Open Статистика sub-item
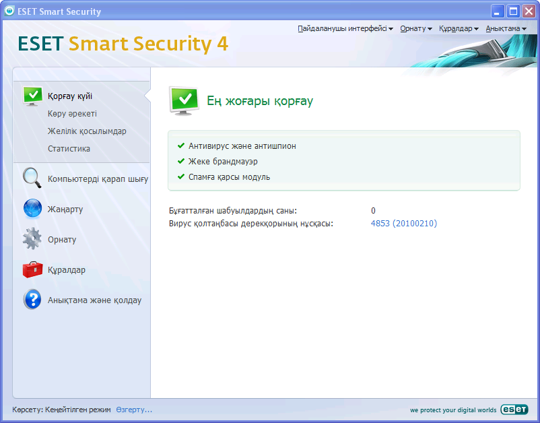This screenshot has width=540, height=423. [69, 148]
